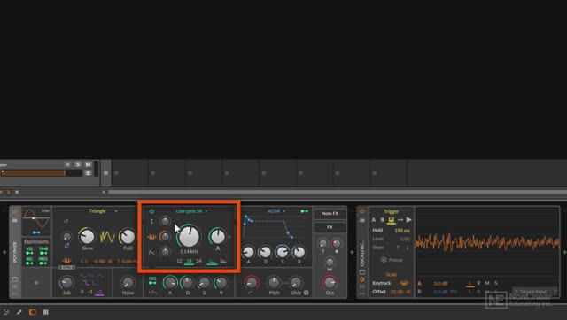Click the filter envelope amount icon
567x320 pixels.
[x=151, y=252]
